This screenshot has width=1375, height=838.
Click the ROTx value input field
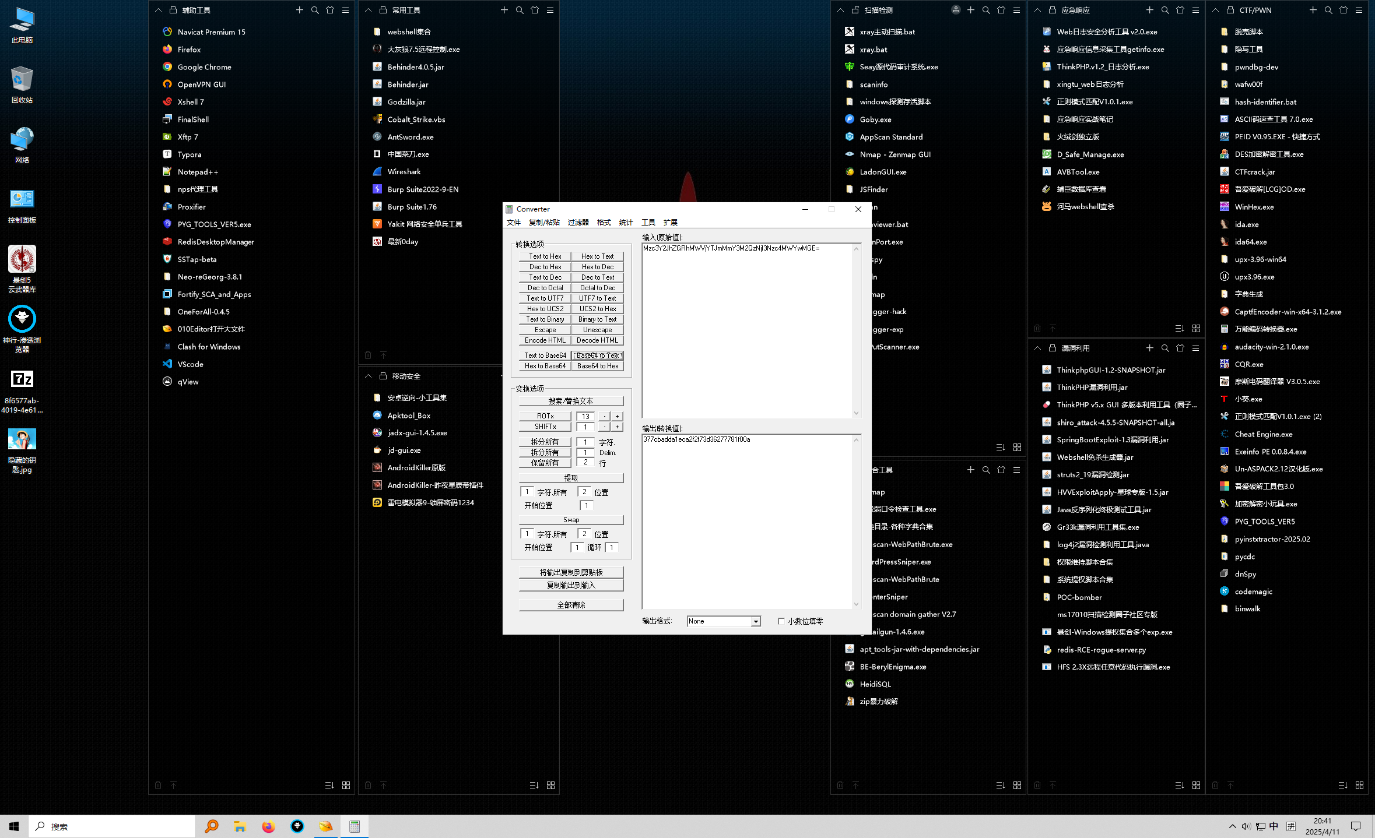coord(585,416)
